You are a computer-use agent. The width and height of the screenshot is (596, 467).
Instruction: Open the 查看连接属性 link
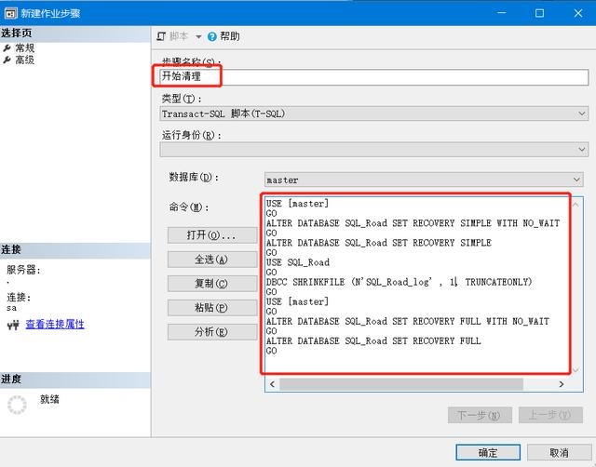tap(55, 325)
